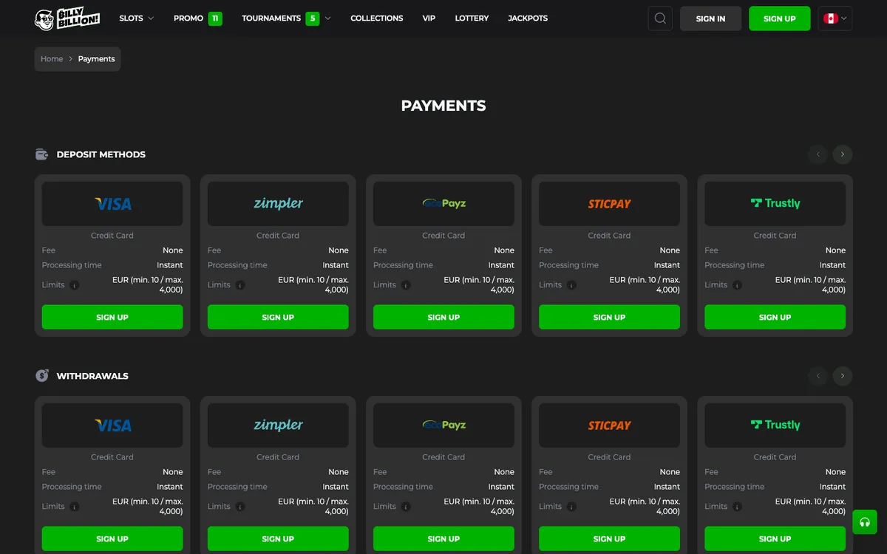The width and height of the screenshot is (887, 554).
Task: Click the Zimpler logo in withdrawals
Action: point(278,425)
